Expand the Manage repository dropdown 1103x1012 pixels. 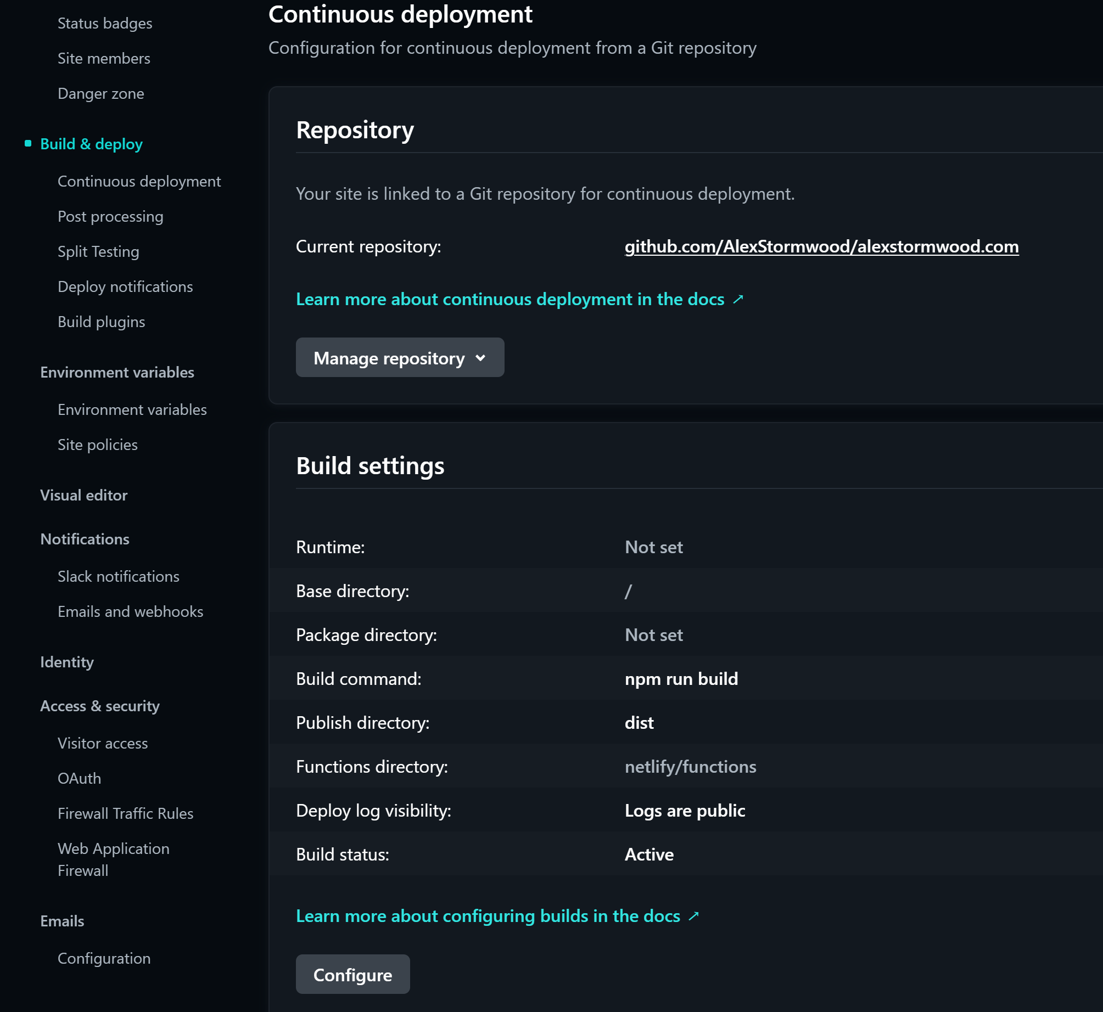399,357
